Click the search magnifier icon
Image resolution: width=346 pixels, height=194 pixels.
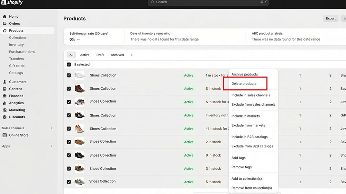coord(153,2)
